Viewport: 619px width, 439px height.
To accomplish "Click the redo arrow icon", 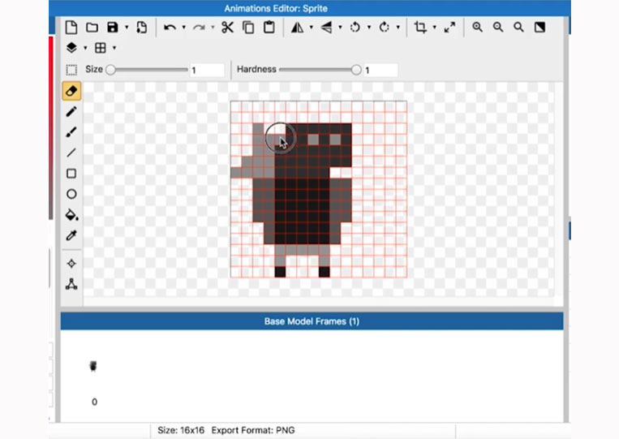I will tap(199, 28).
